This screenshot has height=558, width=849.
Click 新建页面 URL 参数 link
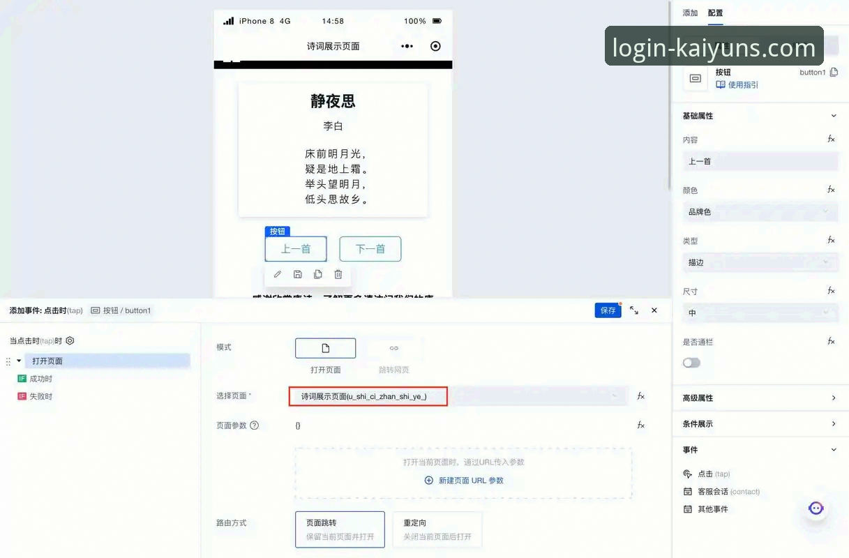coord(464,481)
